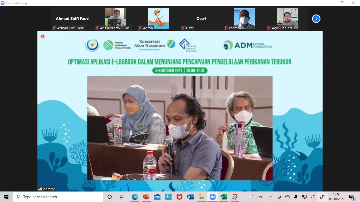
Task: Click the Zoom window title bar icon
Action: click(x=3, y=3)
